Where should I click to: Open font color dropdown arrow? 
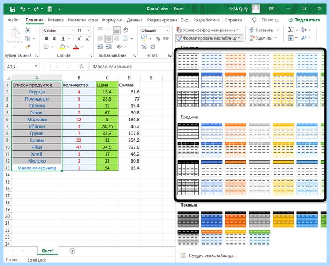[82, 47]
